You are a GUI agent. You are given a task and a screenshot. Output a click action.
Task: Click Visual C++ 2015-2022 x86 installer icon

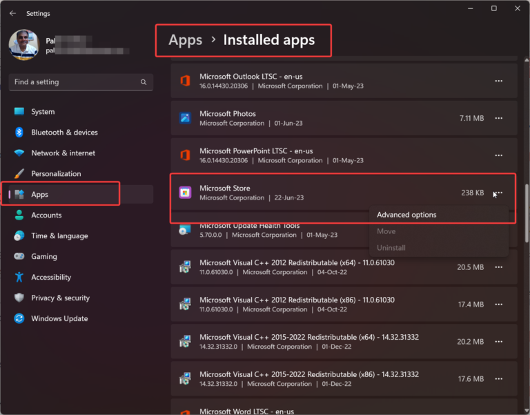tap(185, 378)
